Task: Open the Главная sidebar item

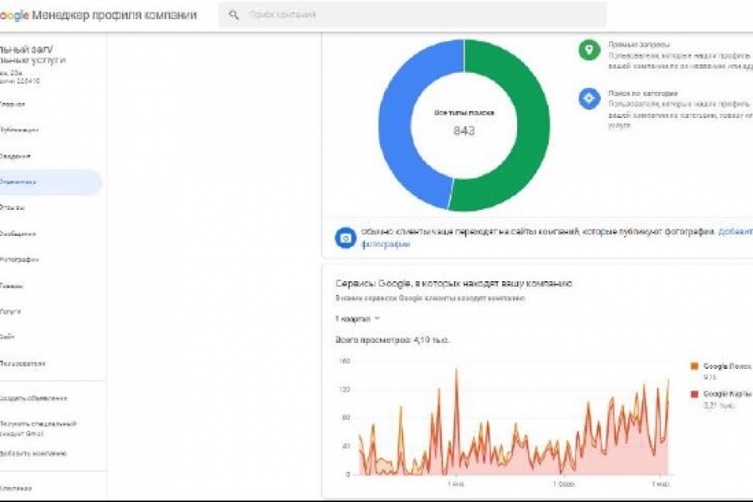Action: point(13,104)
